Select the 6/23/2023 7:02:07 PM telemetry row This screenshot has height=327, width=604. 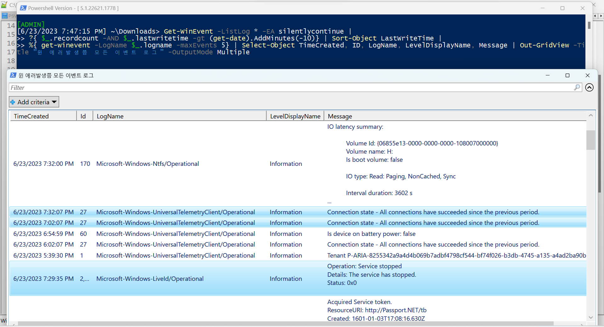pyautogui.click(x=298, y=223)
